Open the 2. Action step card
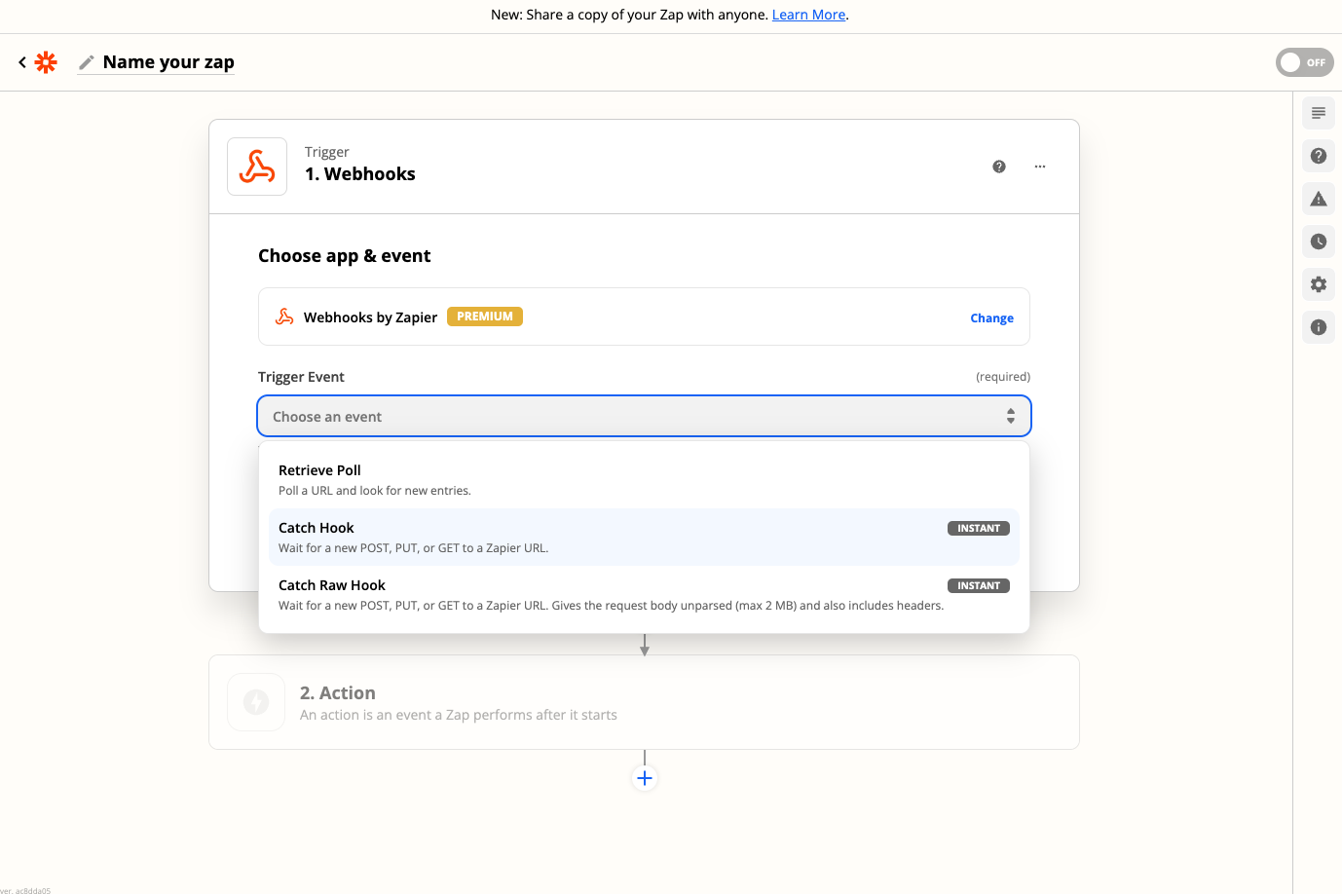Screen dimensions: 1342x894 (644, 702)
